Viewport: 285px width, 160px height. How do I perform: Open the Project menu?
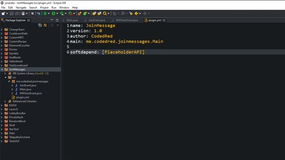coord(44,8)
